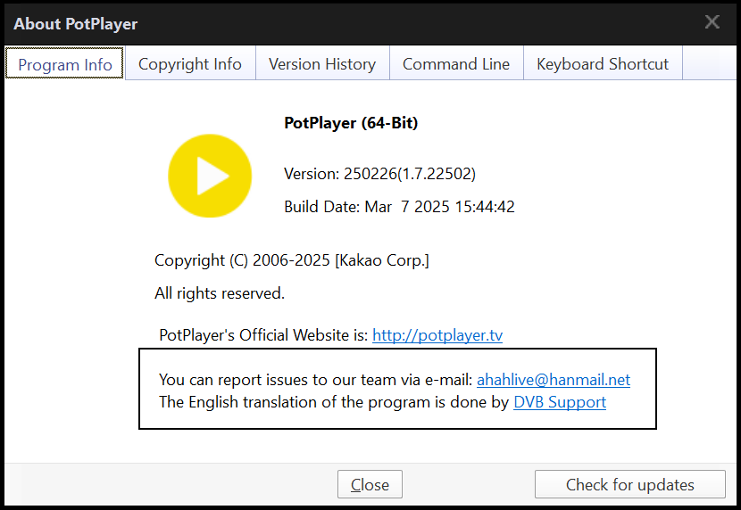Click the Close button
Image resolution: width=741 pixels, height=510 pixels.
pos(370,484)
